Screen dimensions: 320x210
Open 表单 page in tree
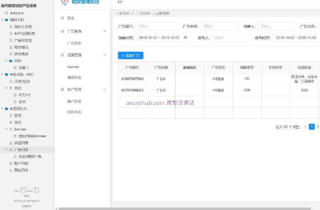tap(22, 102)
